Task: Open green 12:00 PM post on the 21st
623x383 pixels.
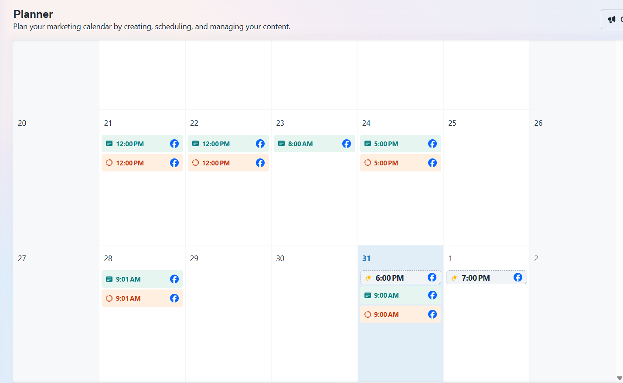Action: click(135, 144)
